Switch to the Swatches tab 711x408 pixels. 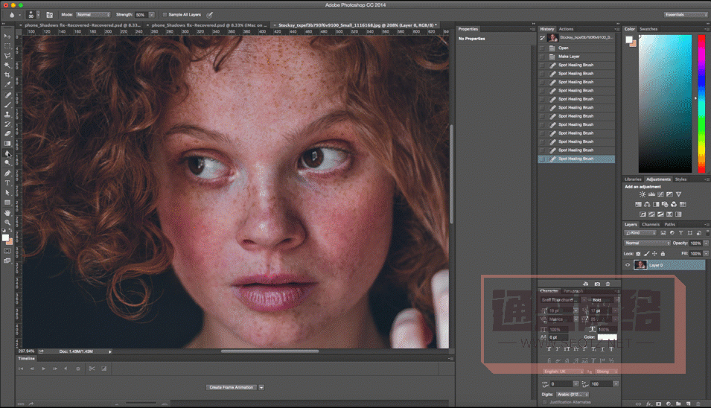click(x=648, y=29)
